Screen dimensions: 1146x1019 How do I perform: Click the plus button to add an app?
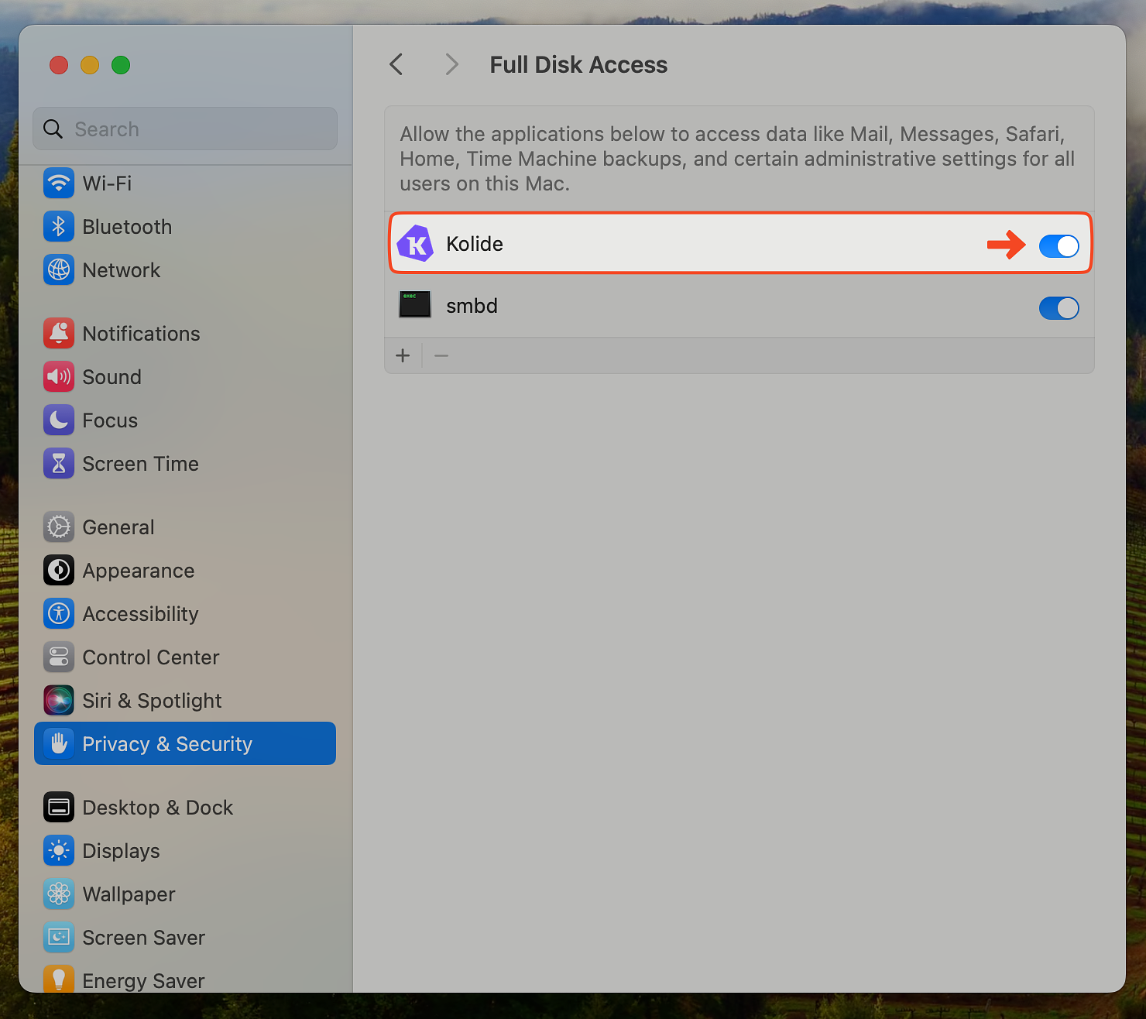click(x=403, y=355)
